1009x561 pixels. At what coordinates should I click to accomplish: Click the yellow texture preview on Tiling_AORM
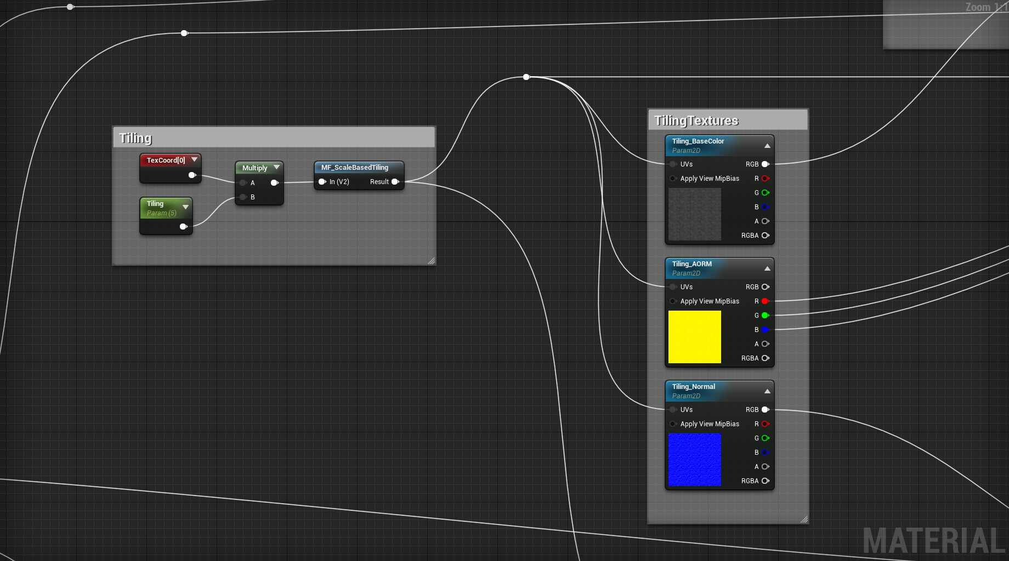694,337
